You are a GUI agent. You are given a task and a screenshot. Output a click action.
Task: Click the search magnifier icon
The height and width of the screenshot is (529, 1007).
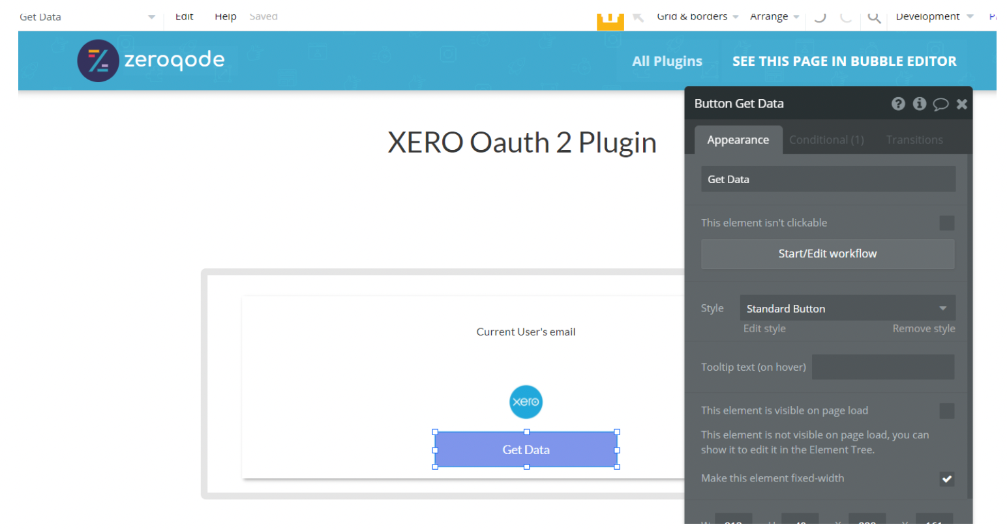pyautogui.click(x=874, y=18)
